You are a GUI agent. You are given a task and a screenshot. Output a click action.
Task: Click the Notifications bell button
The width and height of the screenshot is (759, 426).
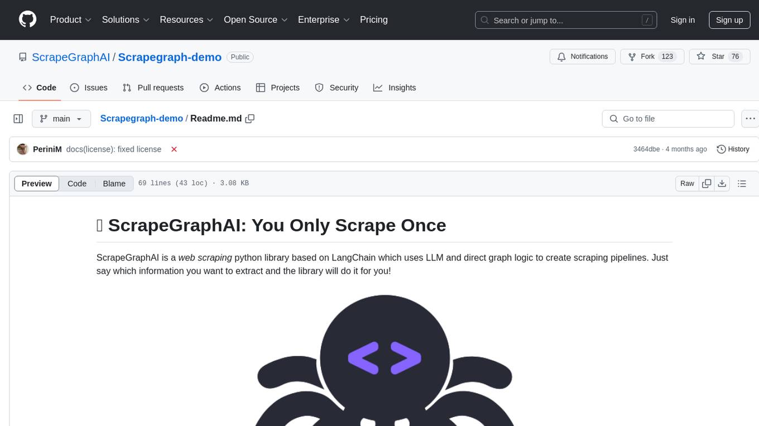583,57
